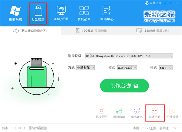Click the 制作启动U盘 green button
The width and height of the screenshot is (182, 132).
(x=124, y=86)
